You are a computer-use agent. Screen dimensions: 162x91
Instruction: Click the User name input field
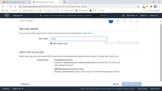[79, 39]
